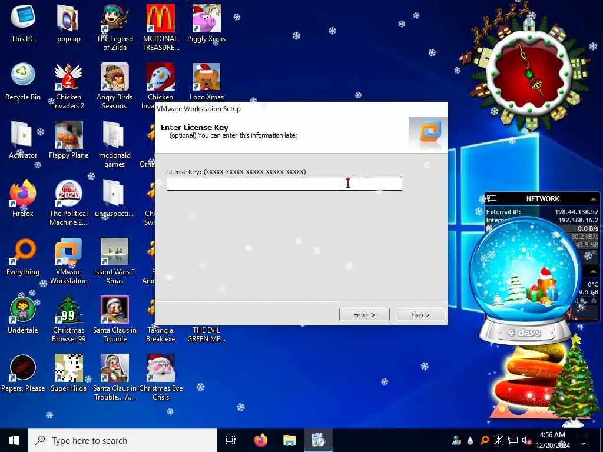Viewport: 603px width, 452px height.
Task: Click the network tray icon
Action: tap(513, 440)
